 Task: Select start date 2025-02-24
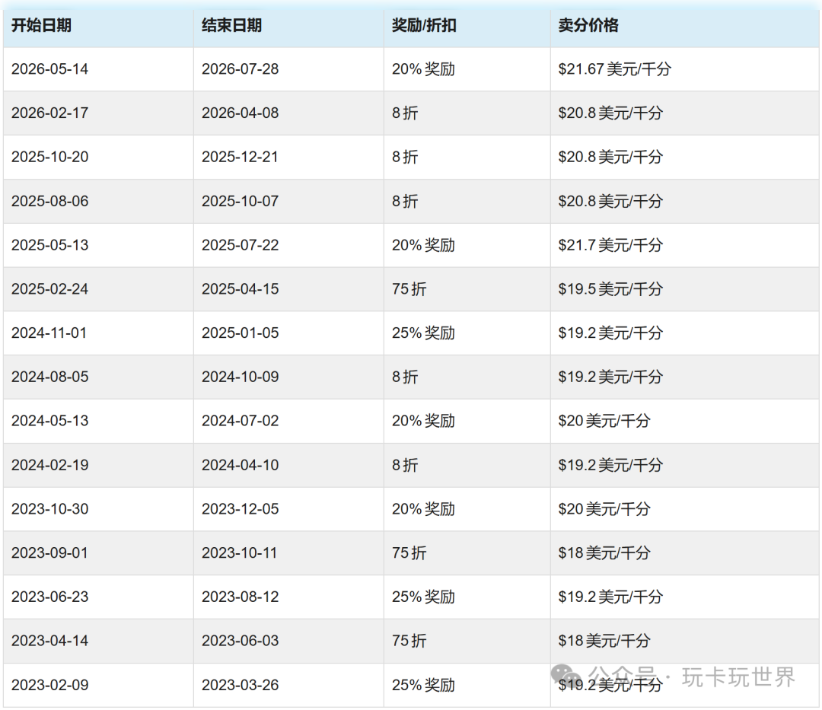[x=49, y=289]
